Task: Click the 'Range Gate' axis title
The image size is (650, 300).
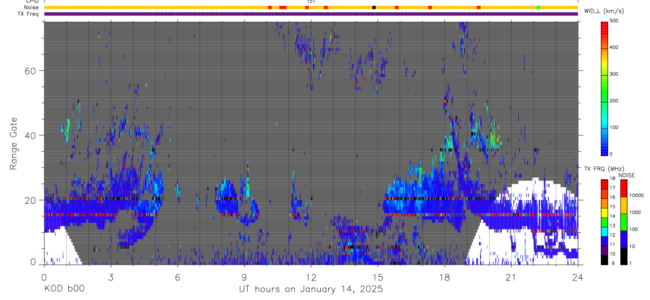Action: [14, 144]
